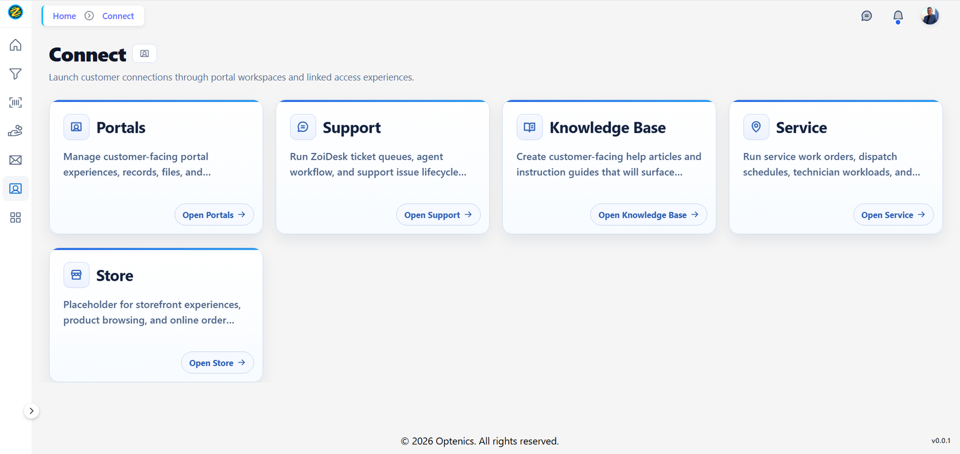Click the Optenics logo at top-left
The height and width of the screenshot is (454, 960).
tap(16, 11)
